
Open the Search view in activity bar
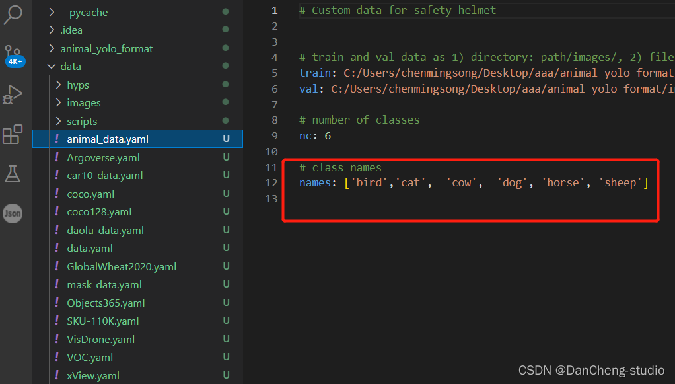(13, 15)
